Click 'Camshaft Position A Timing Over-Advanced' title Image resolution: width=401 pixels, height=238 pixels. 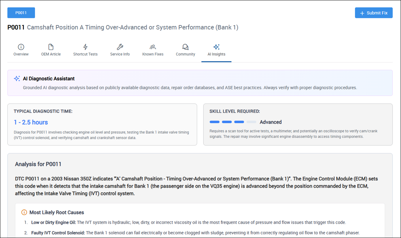point(132,27)
